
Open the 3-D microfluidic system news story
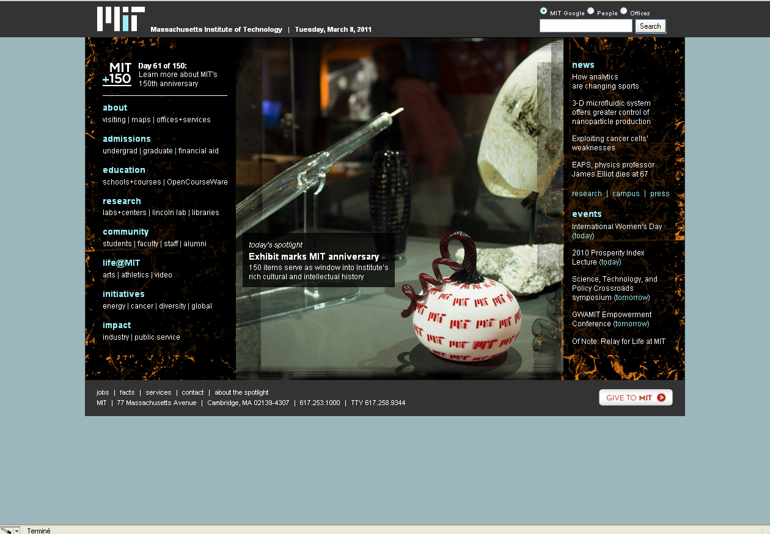[612, 112]
